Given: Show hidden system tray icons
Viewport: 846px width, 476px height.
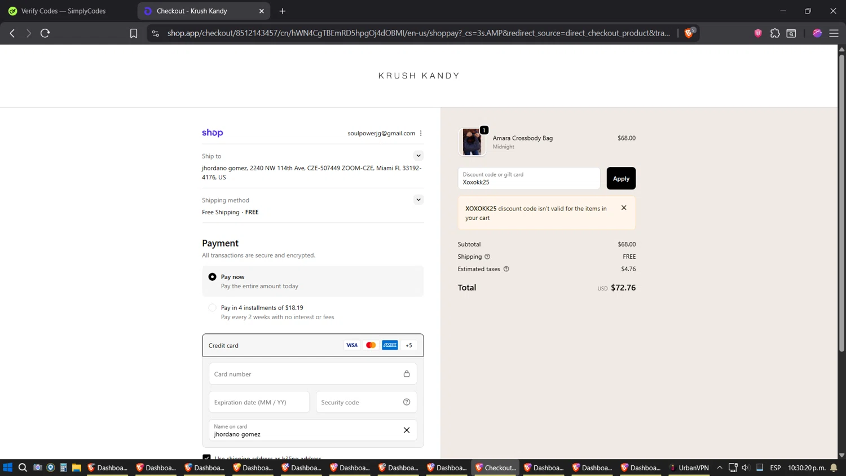Looking at the screenshot, I should [x=720, y=468].
